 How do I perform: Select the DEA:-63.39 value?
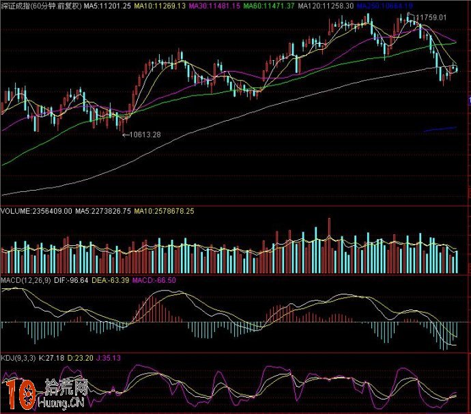110,280
